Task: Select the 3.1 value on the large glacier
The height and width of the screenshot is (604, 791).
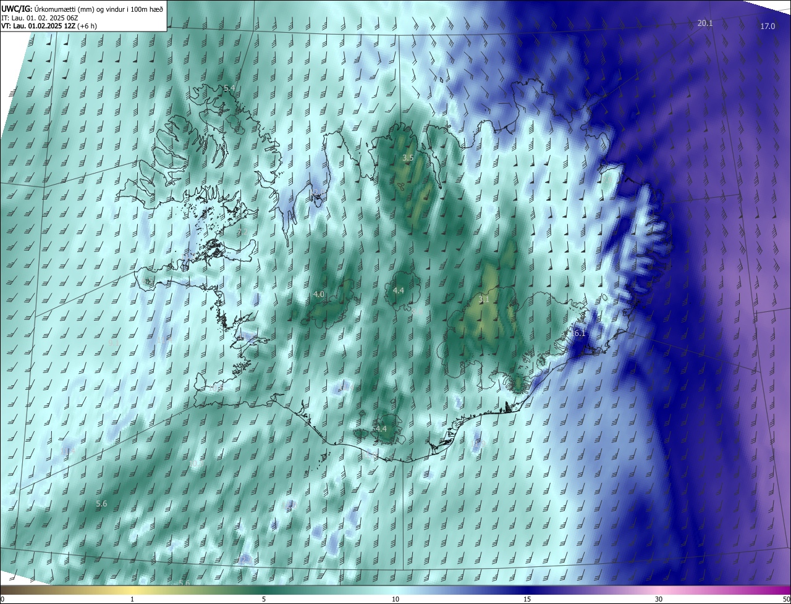Action: pos(484,300)
